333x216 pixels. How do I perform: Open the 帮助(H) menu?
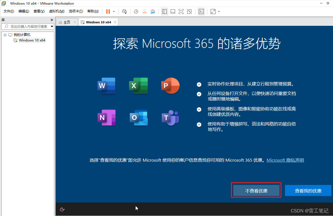coord(93,11)
